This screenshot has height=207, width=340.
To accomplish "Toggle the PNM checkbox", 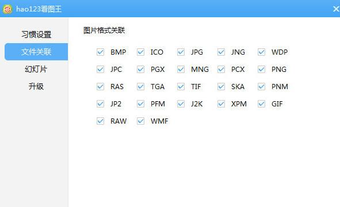I will pyautogui.click(x=262, y=86).
